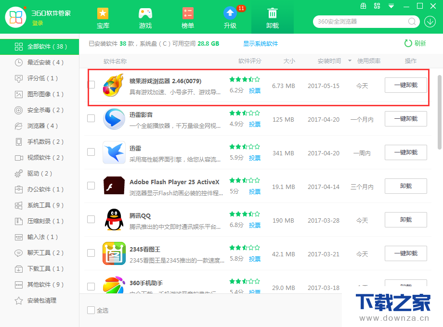Click the 迅雷影音 app icon
The height and width of the screenshot is (327, 443).
(114, 119)
